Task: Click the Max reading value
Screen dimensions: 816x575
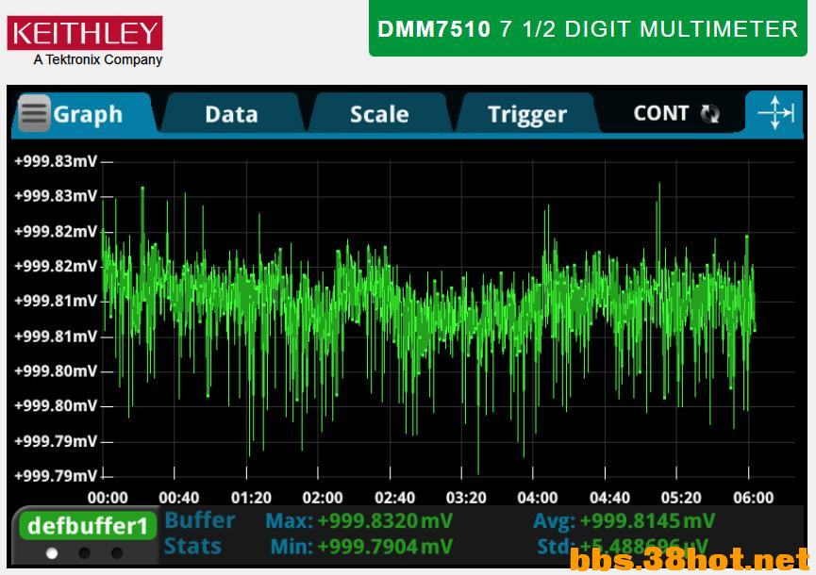Action: pyautogui.click(x=384, y=521)
